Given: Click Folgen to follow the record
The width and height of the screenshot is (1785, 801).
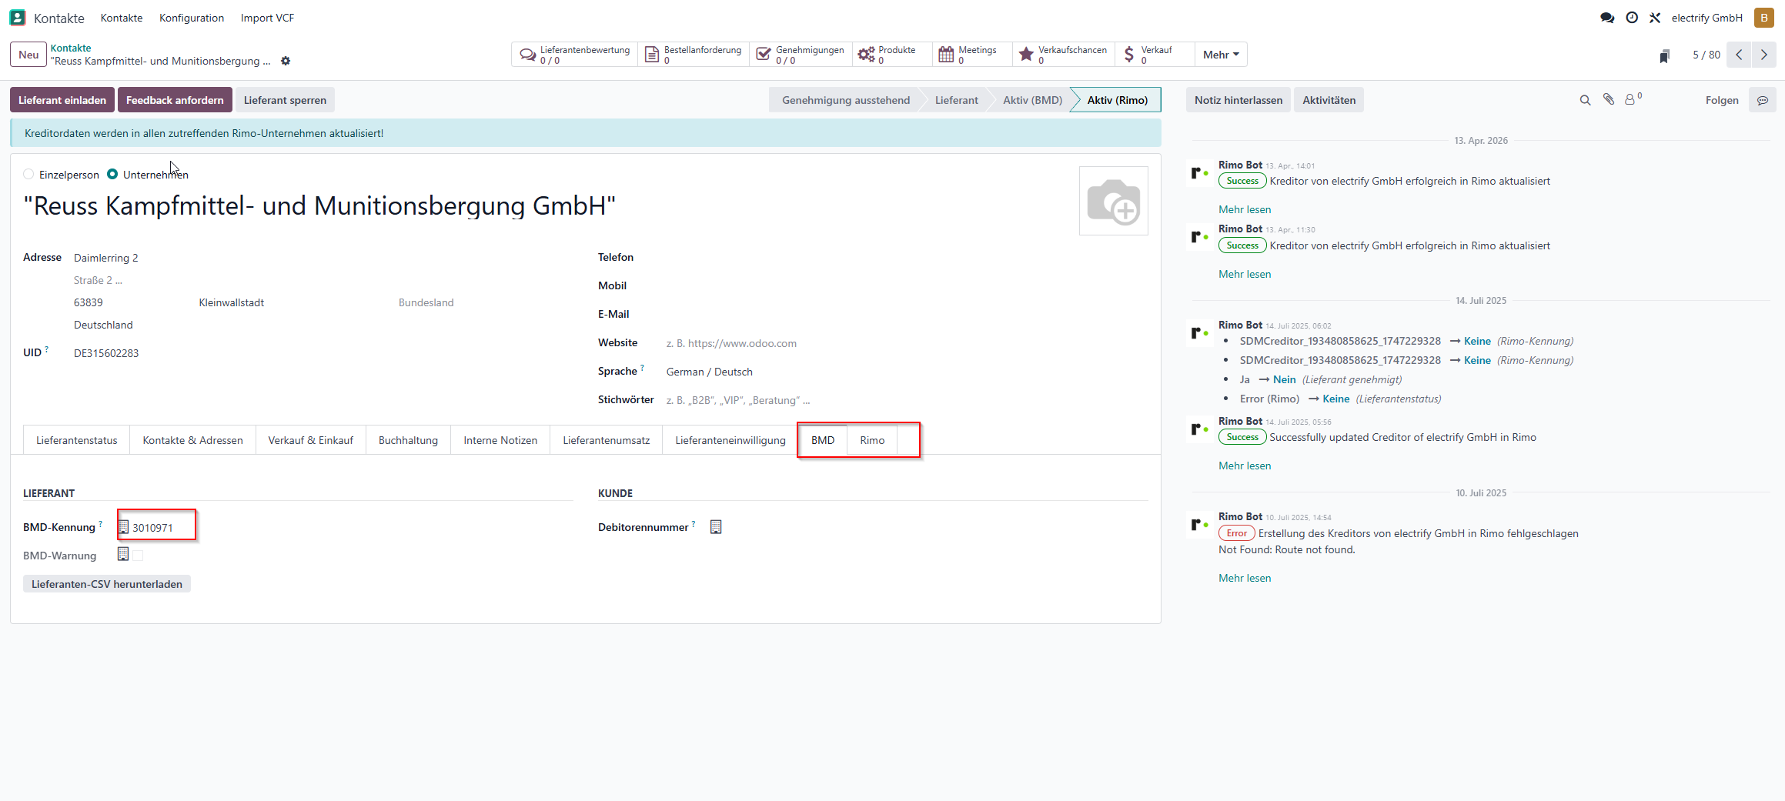Looking at the screenshot, I should pyautogui.click(x=1722, y=100).
